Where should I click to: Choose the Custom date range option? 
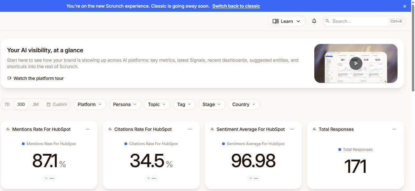point(57,104)
